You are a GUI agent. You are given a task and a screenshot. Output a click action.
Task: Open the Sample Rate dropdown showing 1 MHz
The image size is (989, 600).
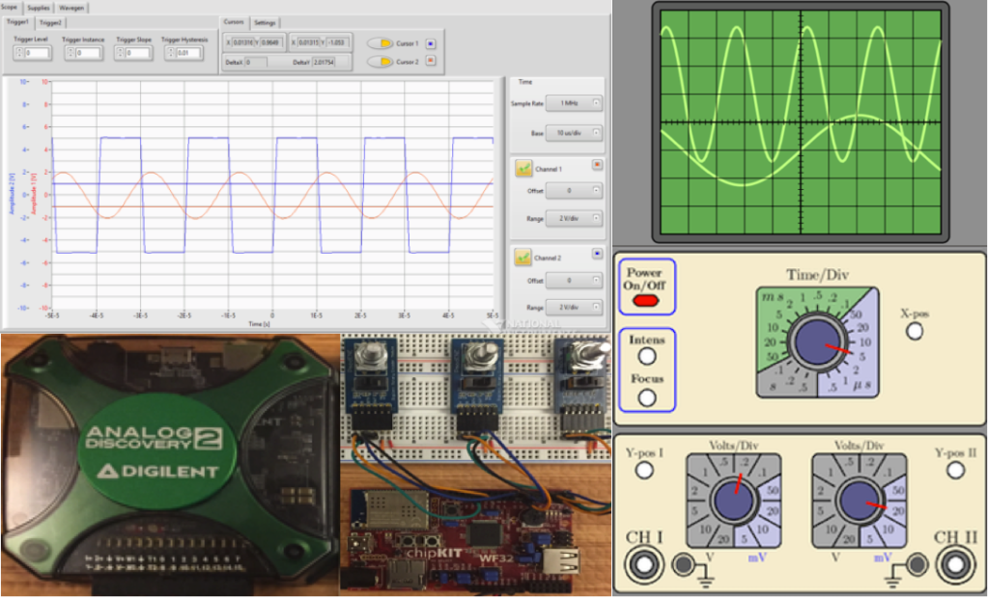click(x=573, y=102)
